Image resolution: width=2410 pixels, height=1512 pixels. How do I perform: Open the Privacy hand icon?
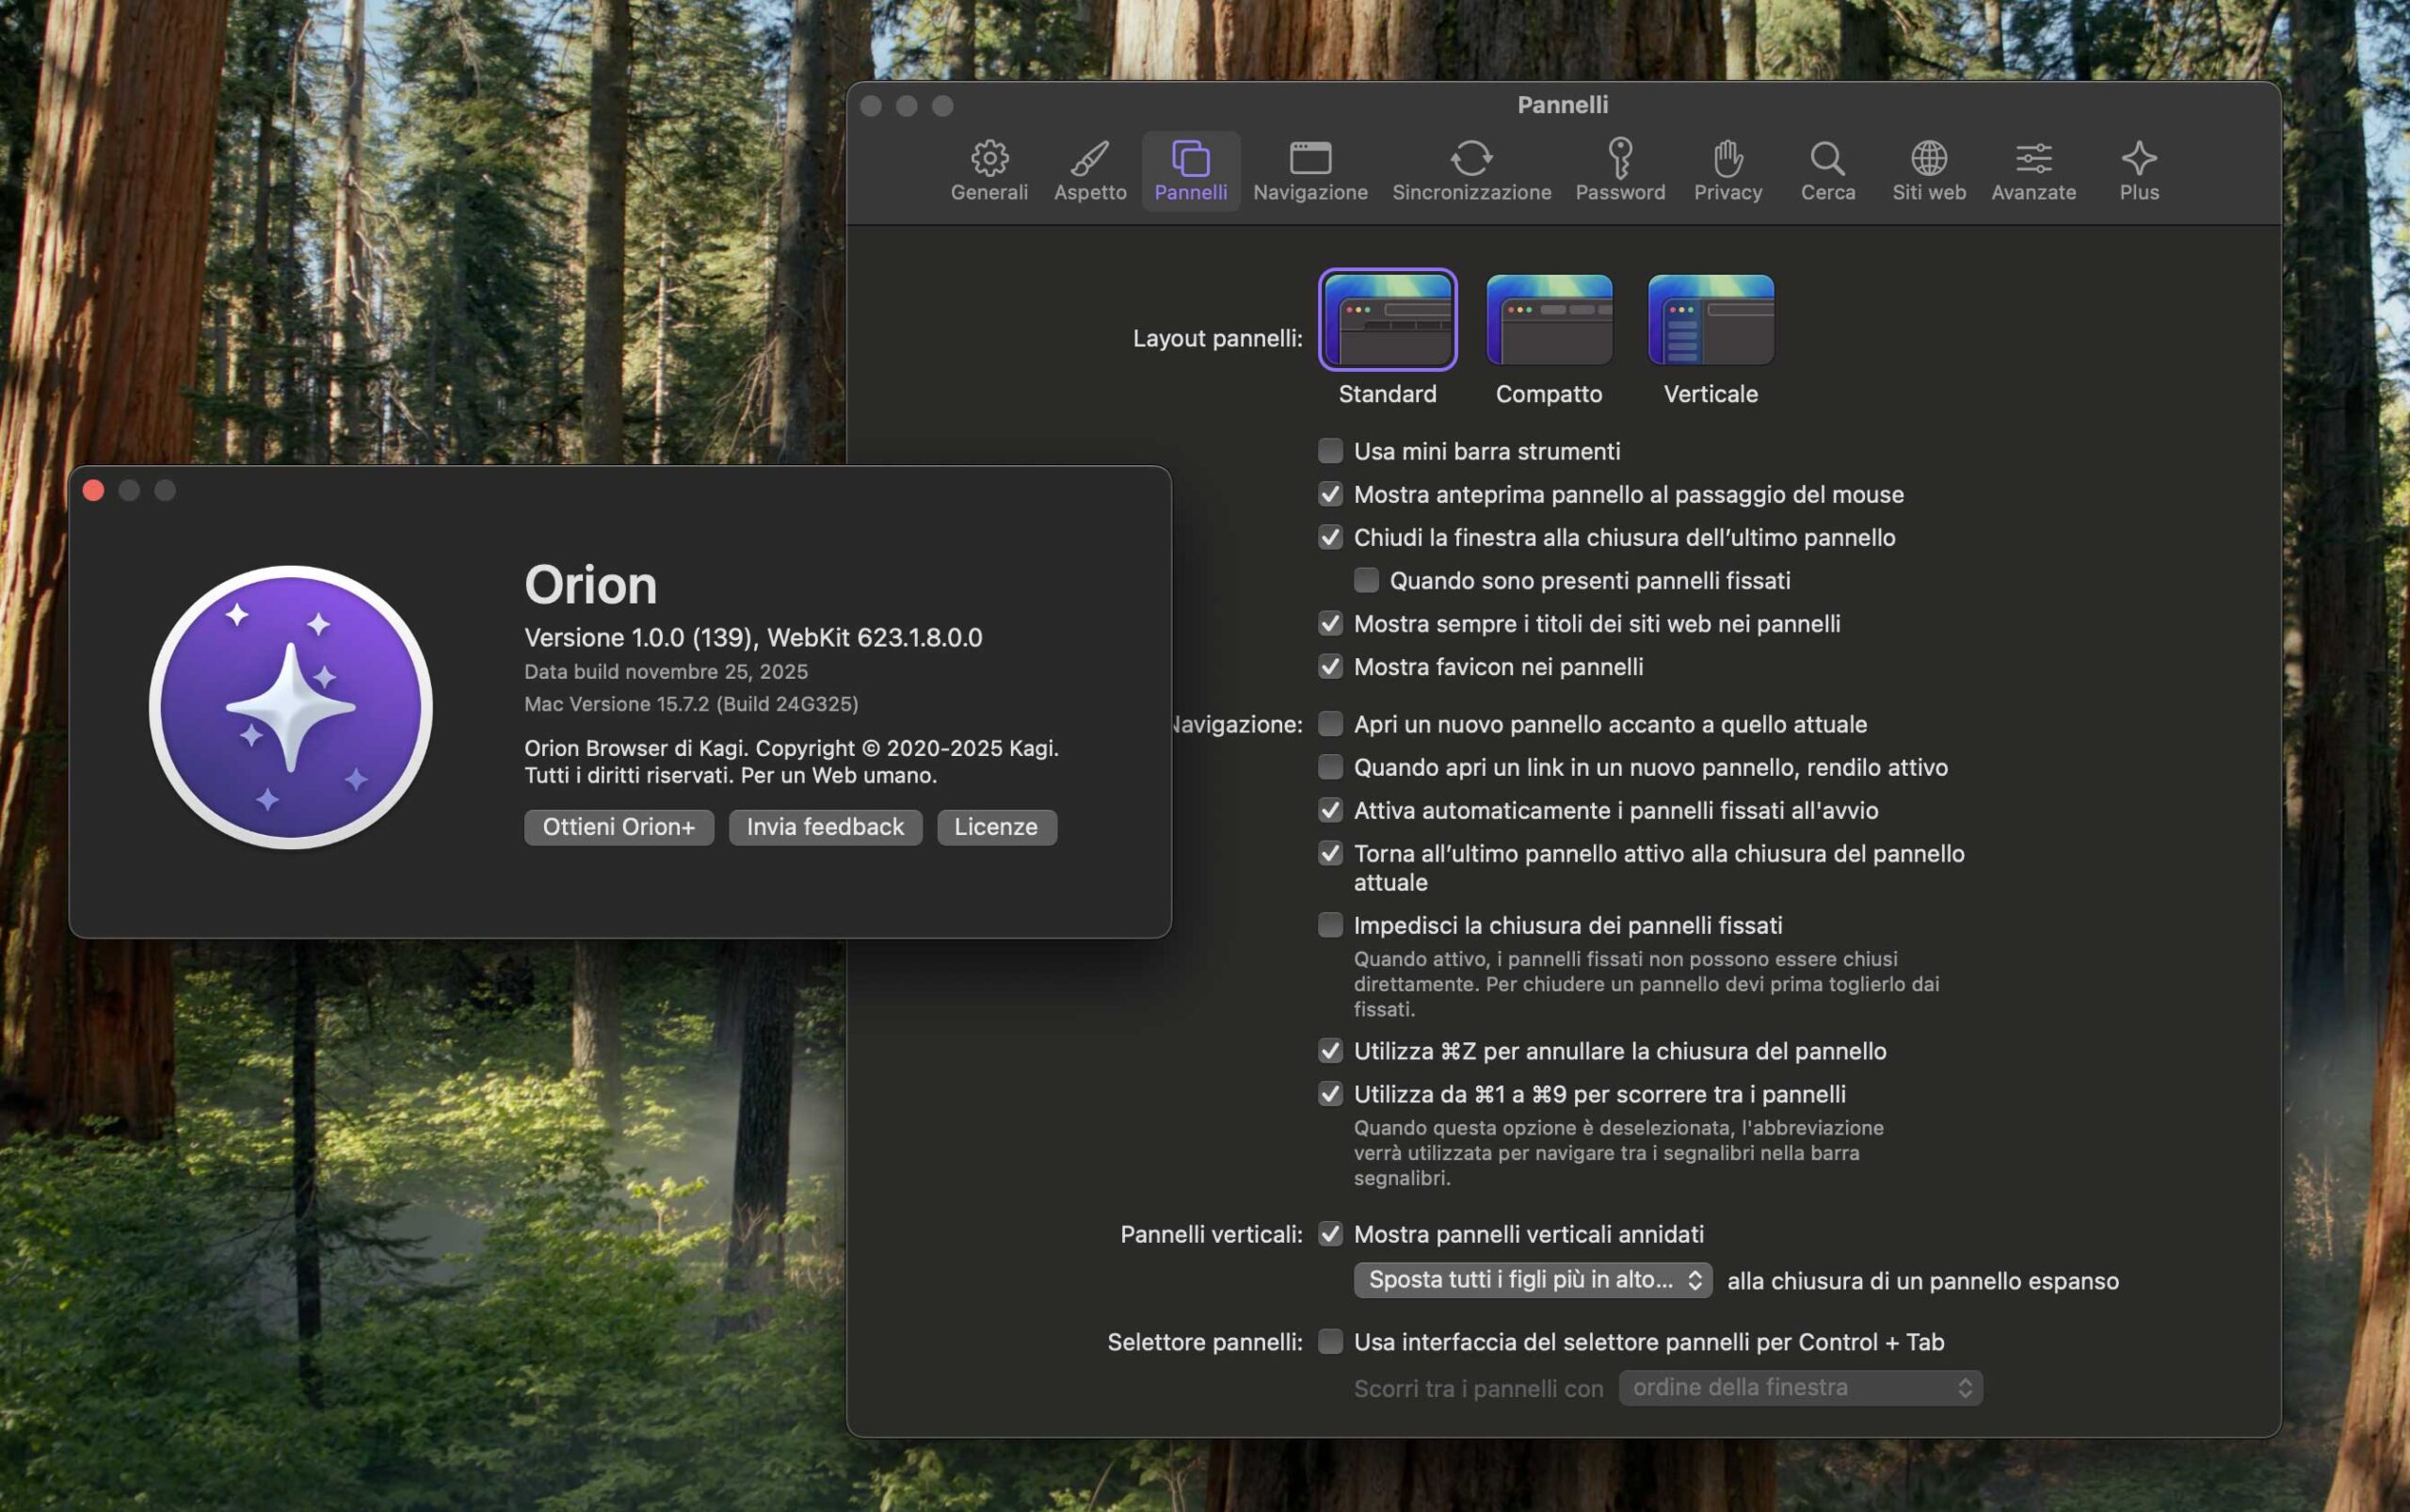1727,159
